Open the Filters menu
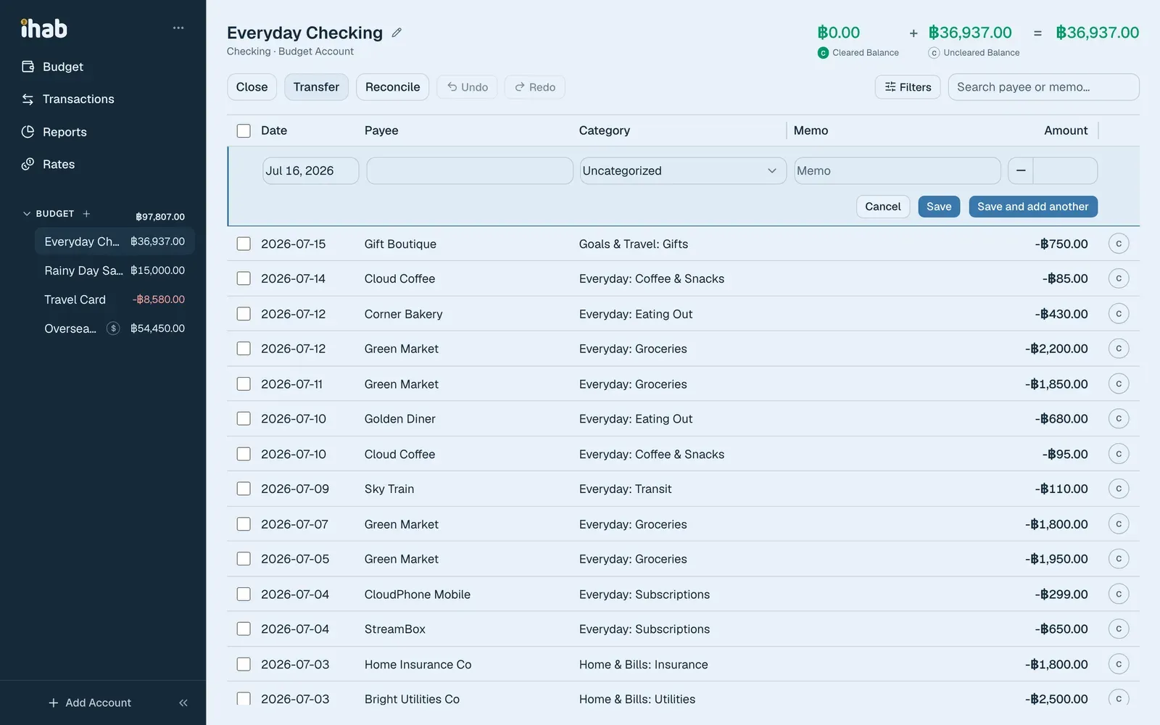 (908, 87)
